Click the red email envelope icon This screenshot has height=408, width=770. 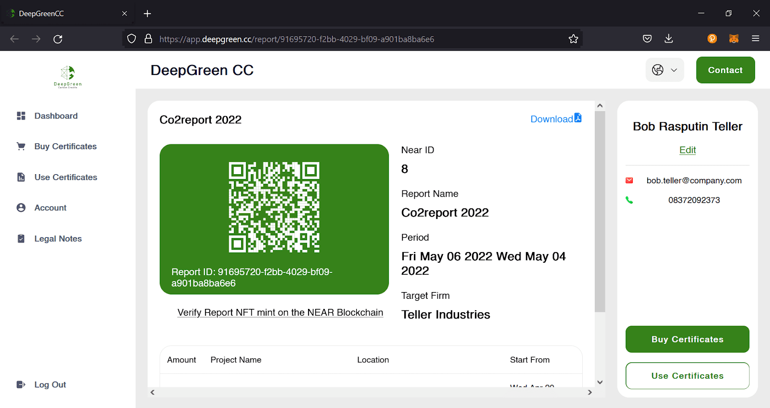pyautogui.click(x=629, y=180)
